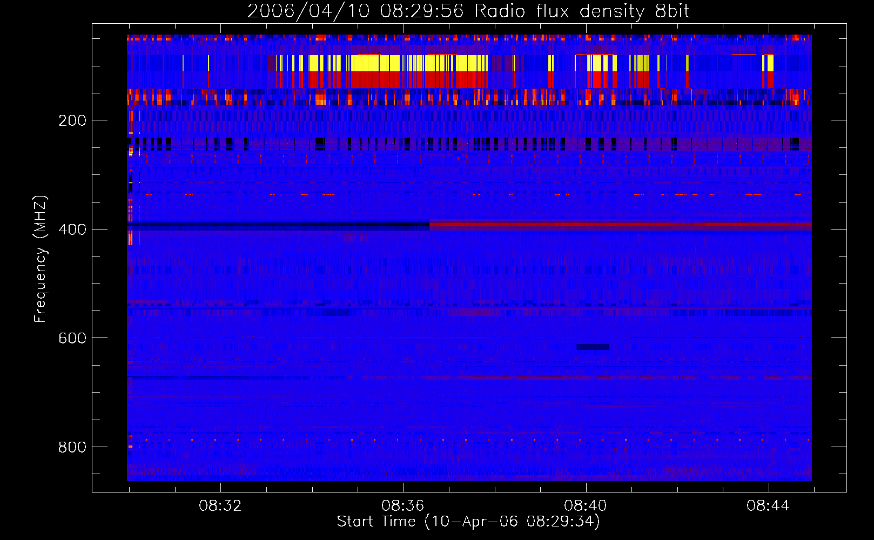The image size is (874, 540).
Task: Click the 08:44 time tick label
Action: pyautogui.click(x=768, y=506)
